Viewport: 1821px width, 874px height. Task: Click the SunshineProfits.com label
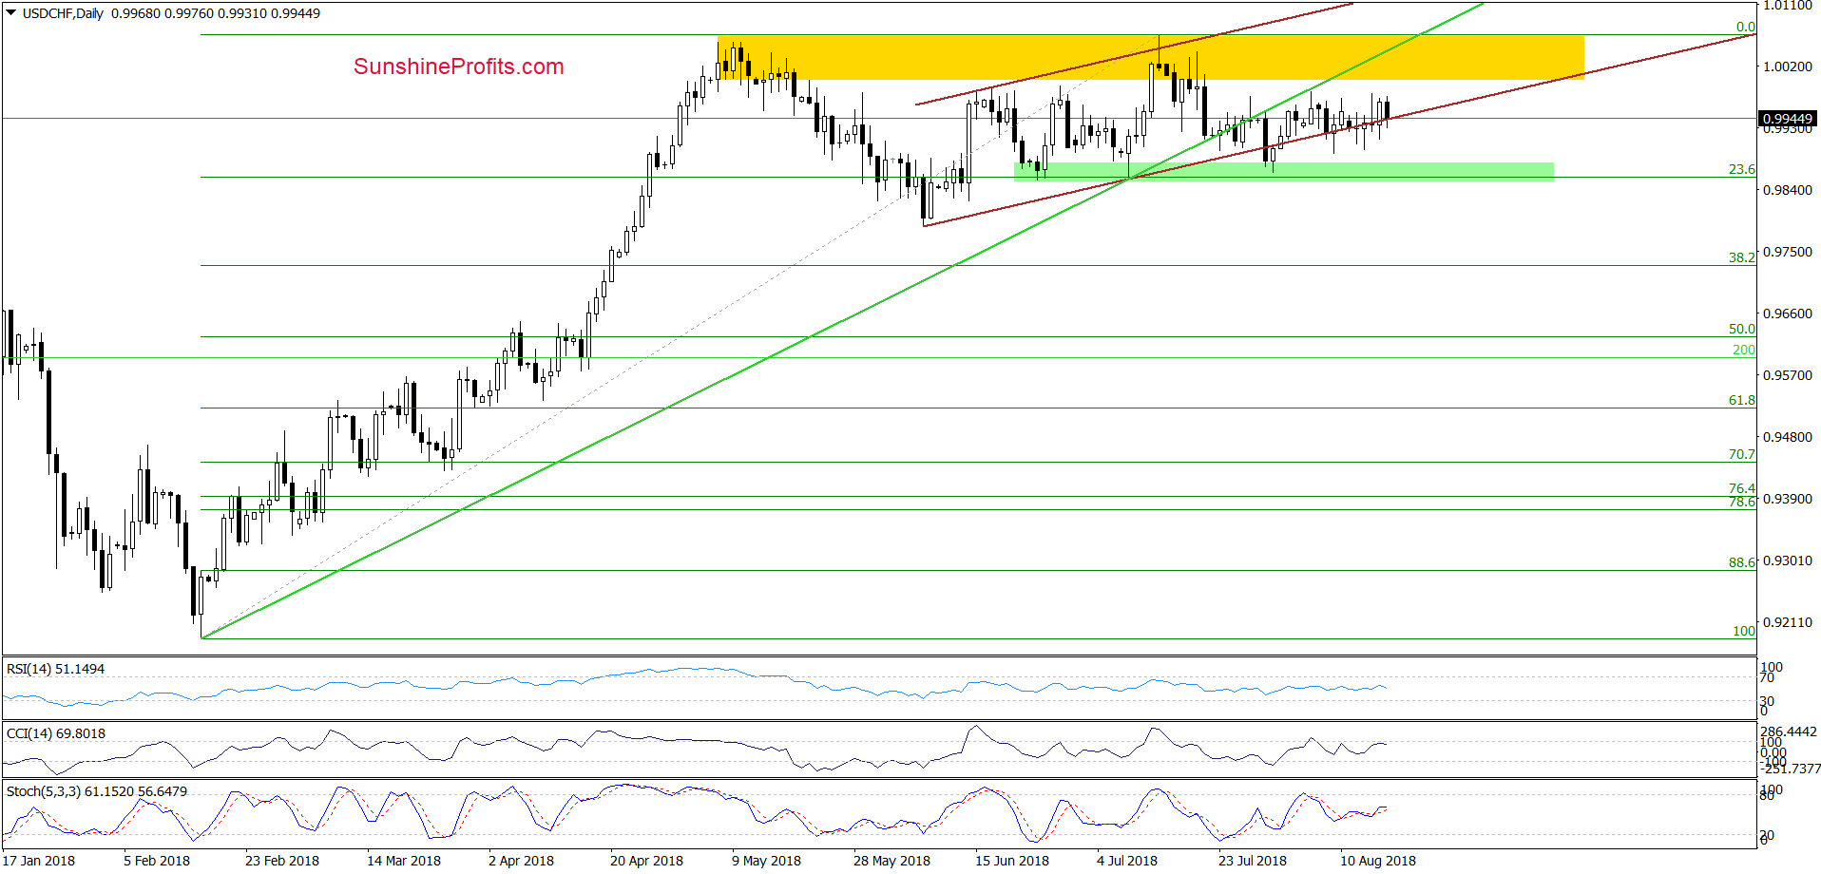click(x=459, y=66)
